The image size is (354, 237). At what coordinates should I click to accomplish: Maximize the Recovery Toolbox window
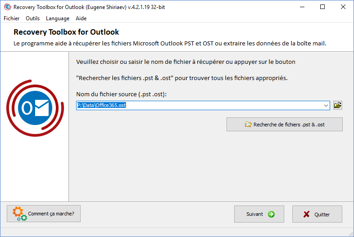tap(322, 7)
